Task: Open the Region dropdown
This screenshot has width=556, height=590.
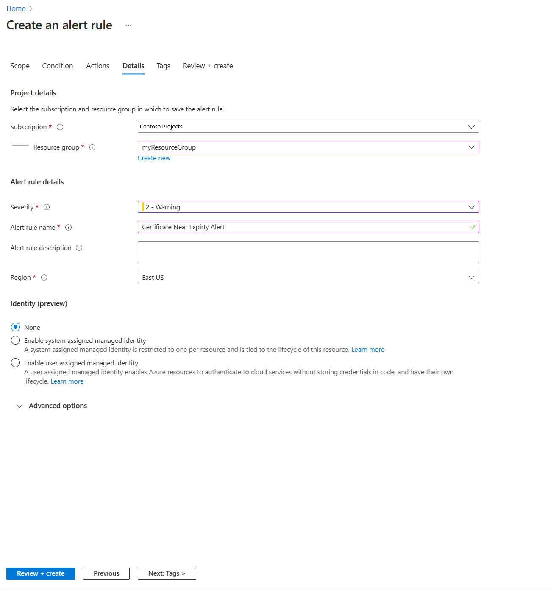Action: 471,277
